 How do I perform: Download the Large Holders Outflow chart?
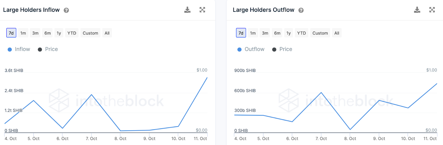pos(417,10)
